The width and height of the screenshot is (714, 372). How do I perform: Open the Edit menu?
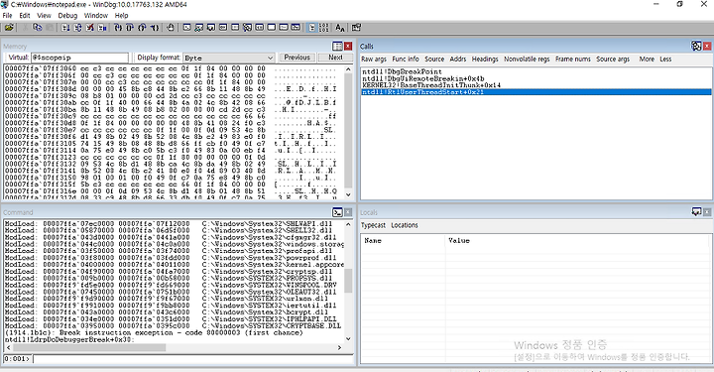click(x=25, y=16)
